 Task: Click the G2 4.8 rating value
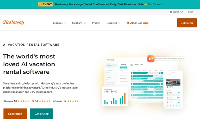(36, 101)
